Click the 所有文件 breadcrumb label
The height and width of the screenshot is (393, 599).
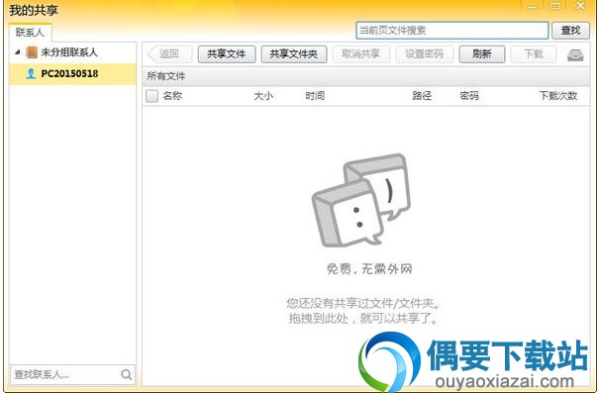point(165,76)
